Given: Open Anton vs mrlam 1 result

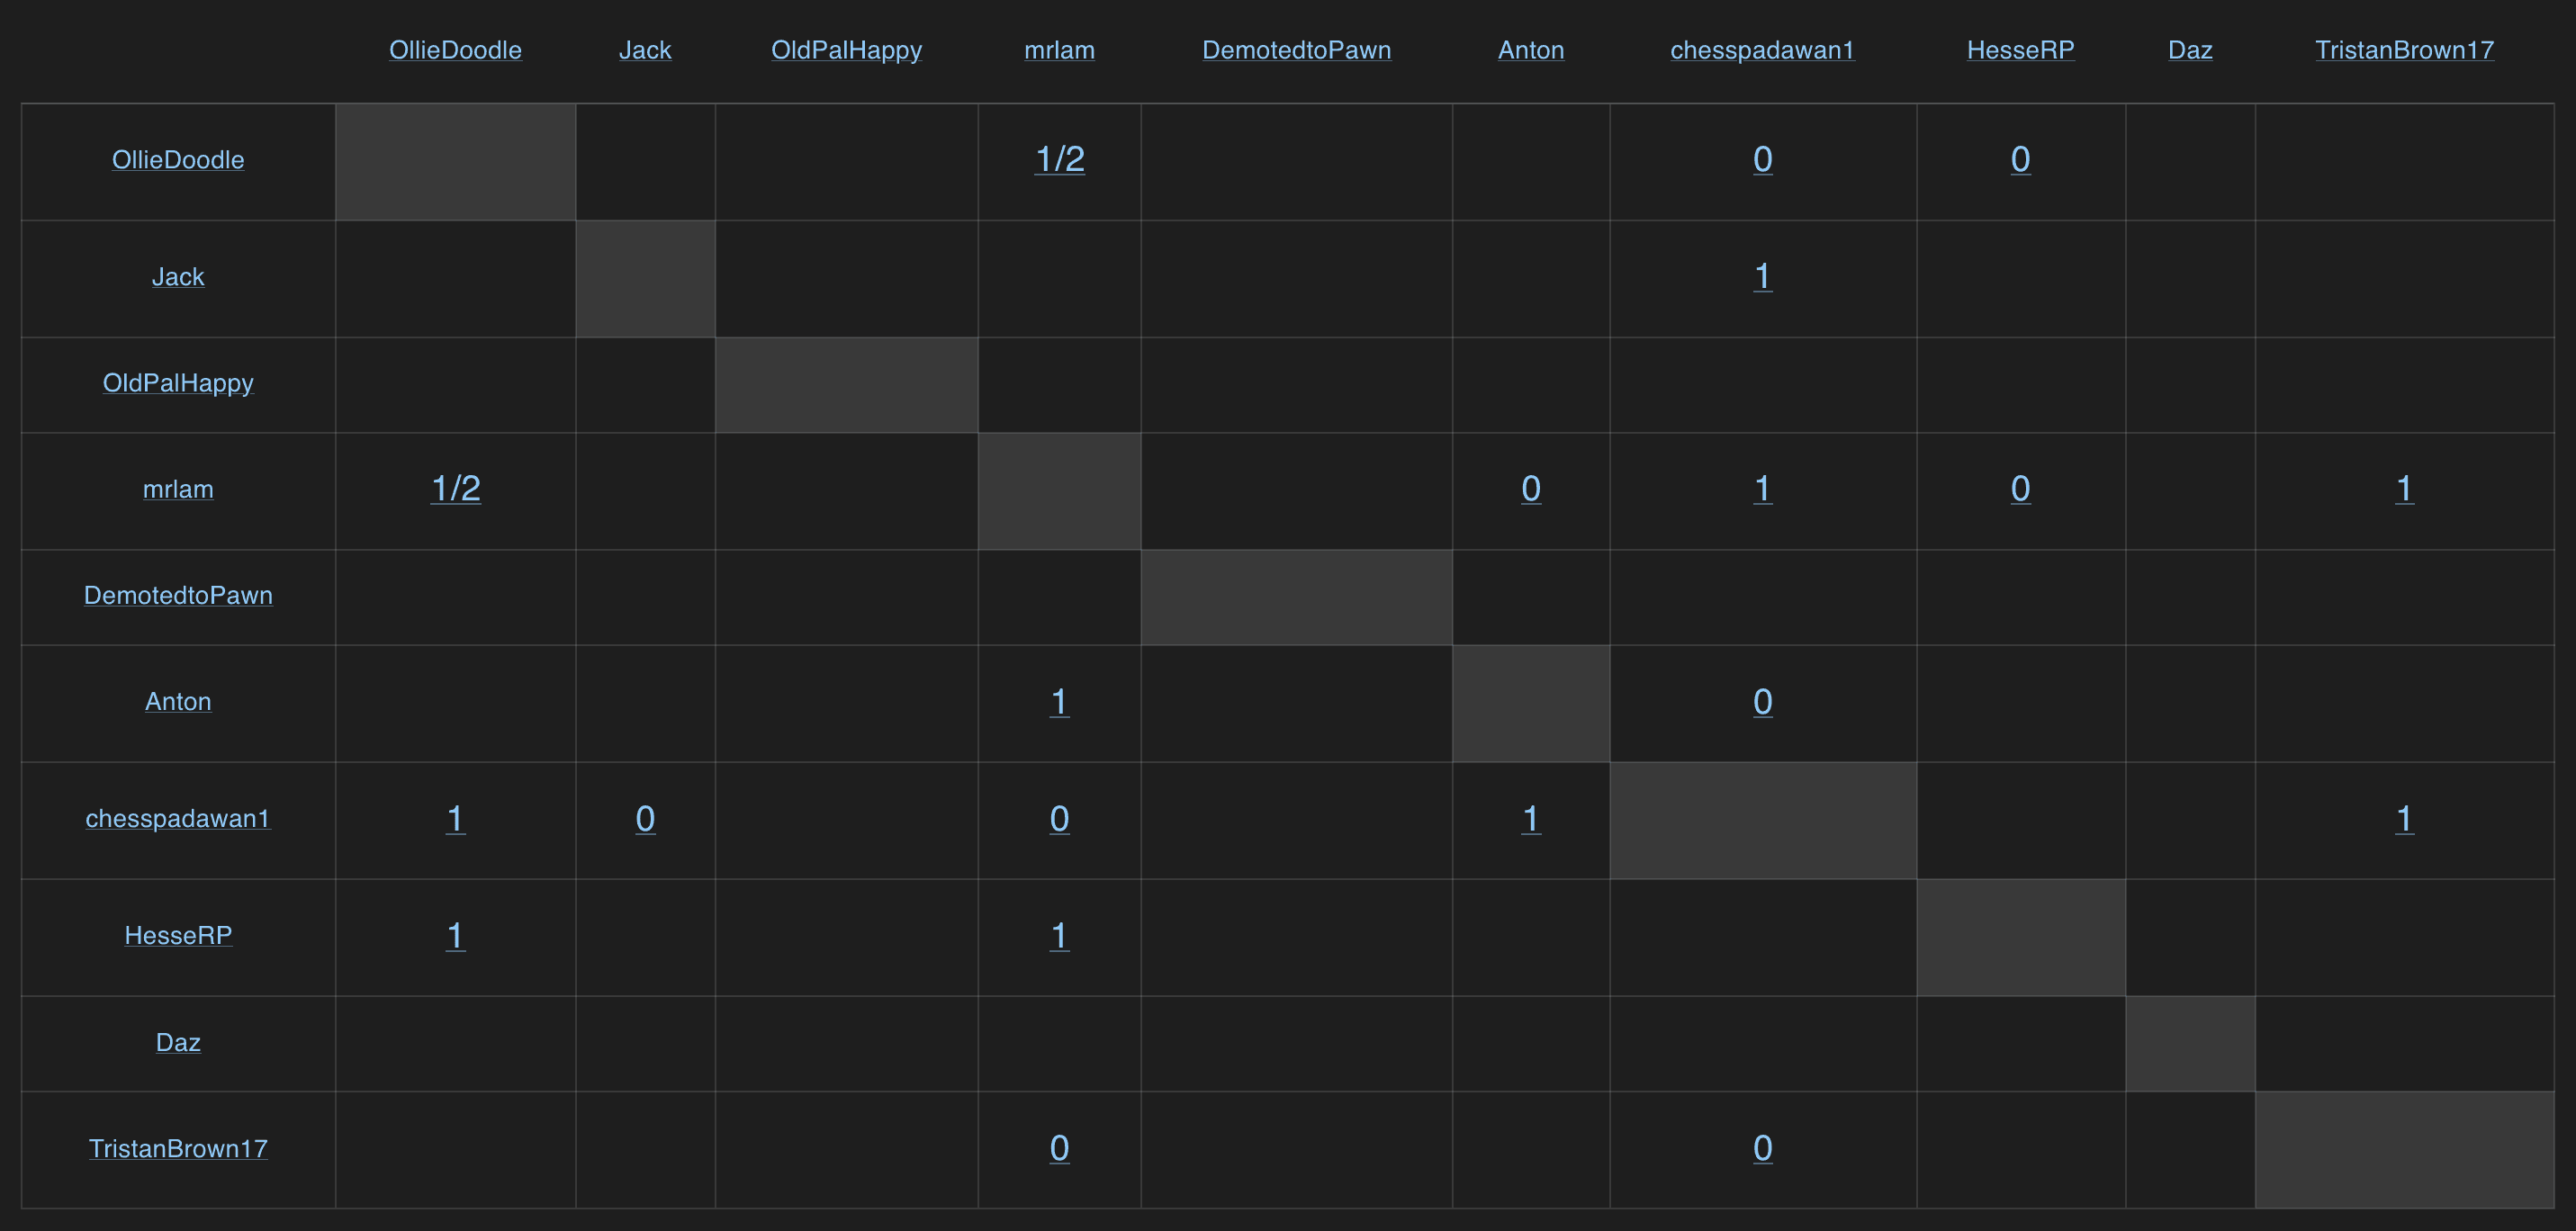Looking at the screenshot, I should [x=1059, y=701].
